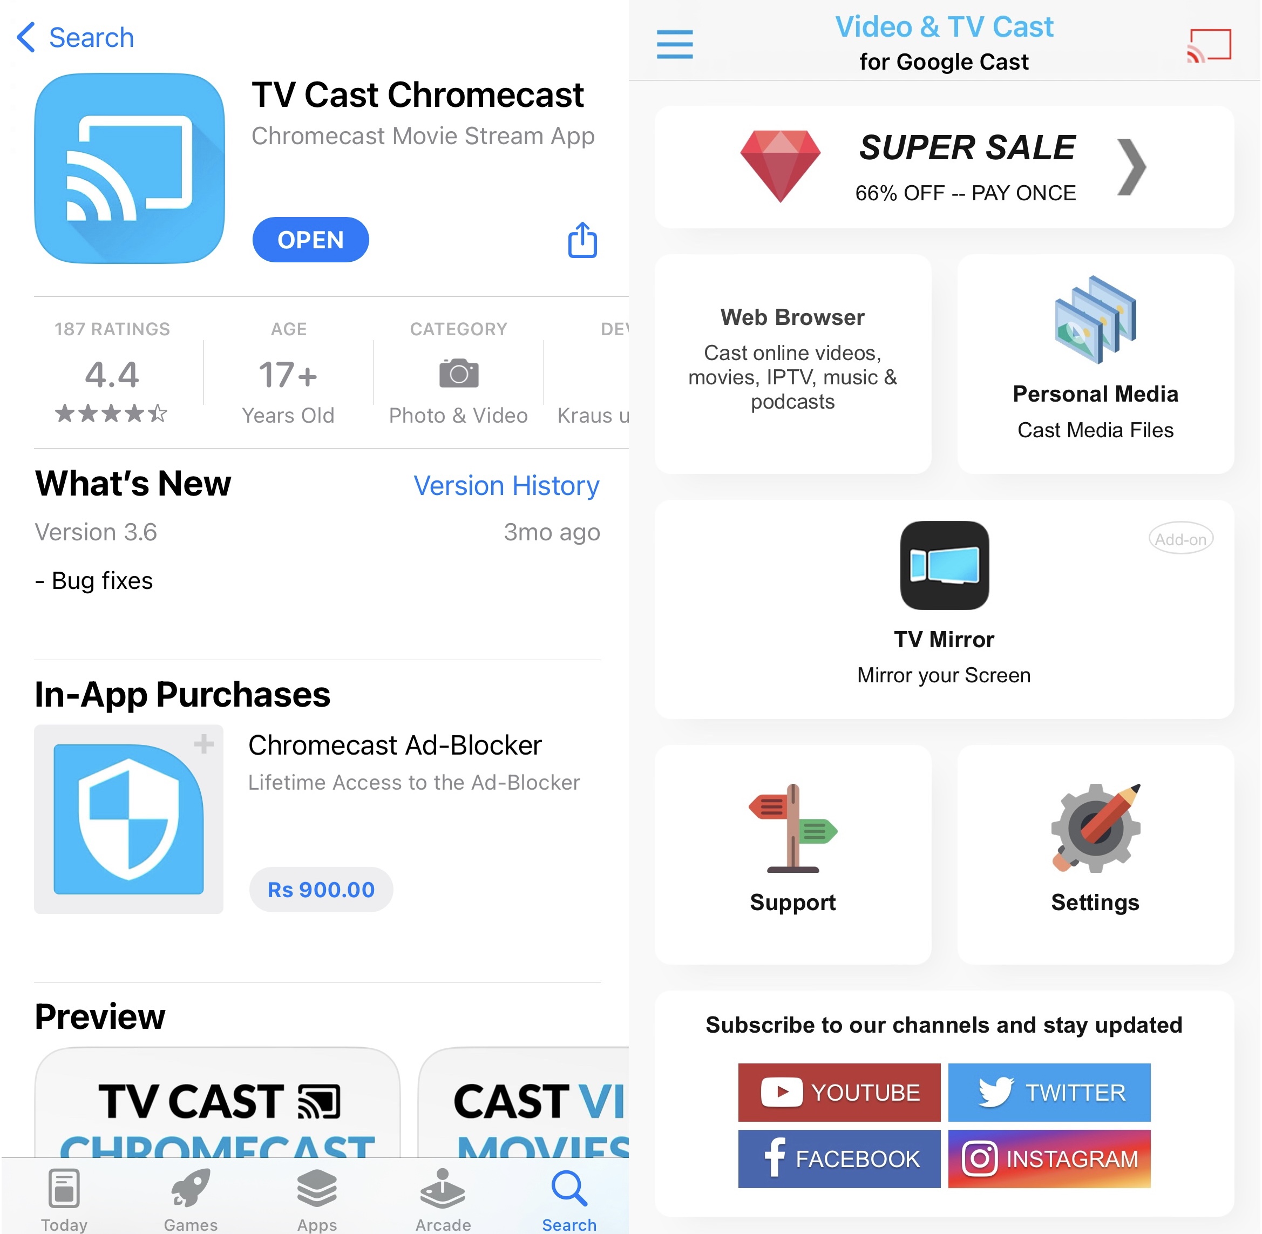View Version History link
The height and width of the screenshot is (1234, 1262).
tap(506, 486)
